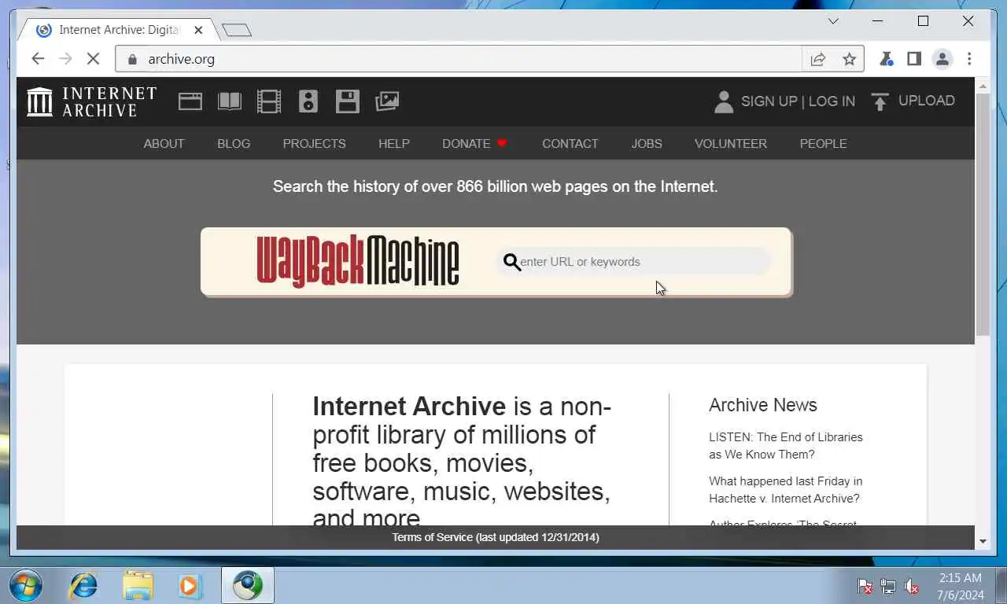
Task: Click the vertical scrollbar thumb
Action: pos(983,215)
